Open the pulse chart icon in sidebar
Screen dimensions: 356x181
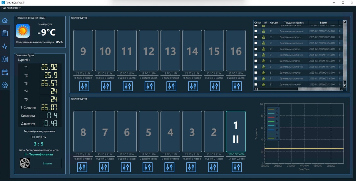pyautogui.click(x=5, y=47)
